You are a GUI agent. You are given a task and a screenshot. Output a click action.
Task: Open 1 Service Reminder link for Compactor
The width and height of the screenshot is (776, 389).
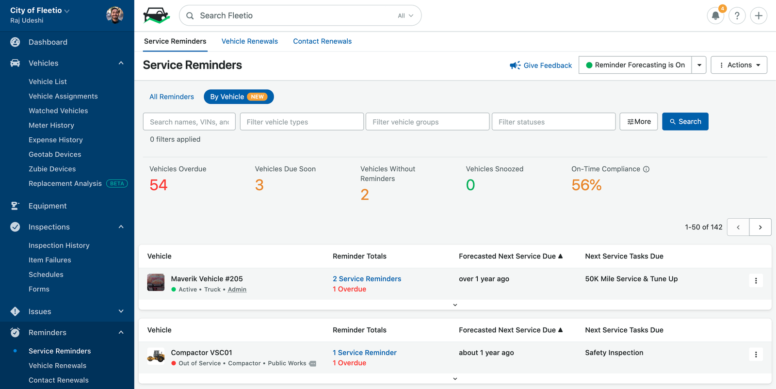pos(365,353)
